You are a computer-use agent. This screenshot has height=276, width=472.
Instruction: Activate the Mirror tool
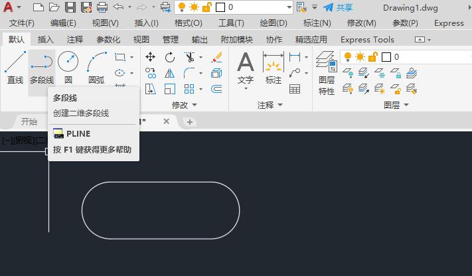tap(170, 73)
